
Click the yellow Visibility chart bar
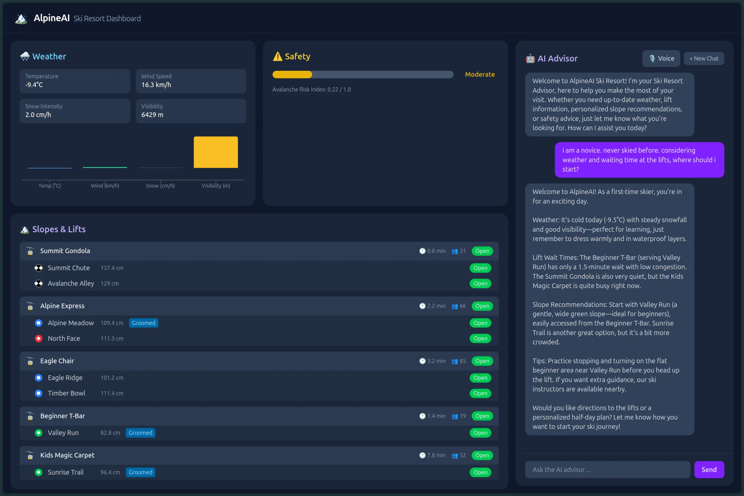point(216,152)
